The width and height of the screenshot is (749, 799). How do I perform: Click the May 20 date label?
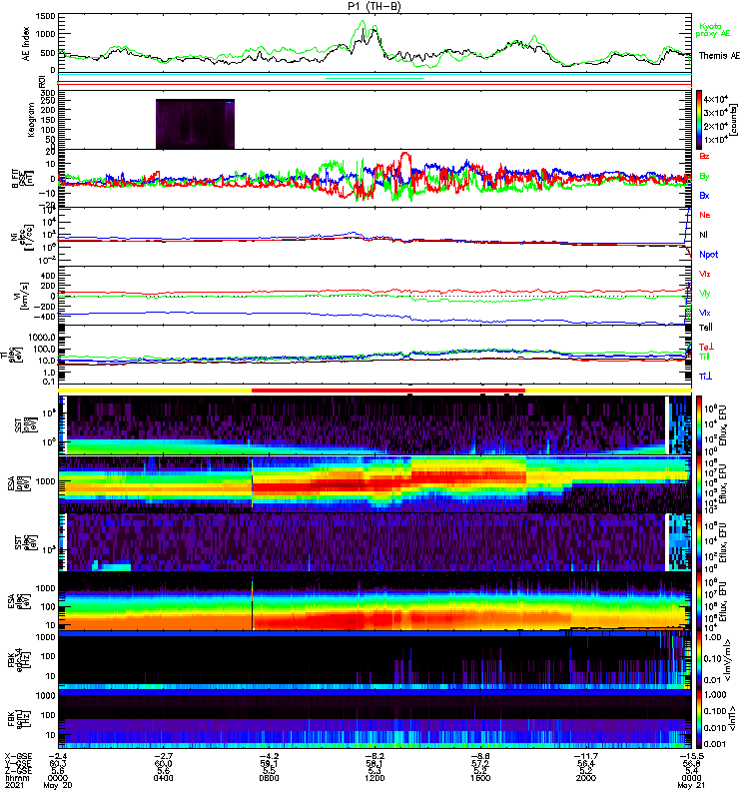pos(58,786)
